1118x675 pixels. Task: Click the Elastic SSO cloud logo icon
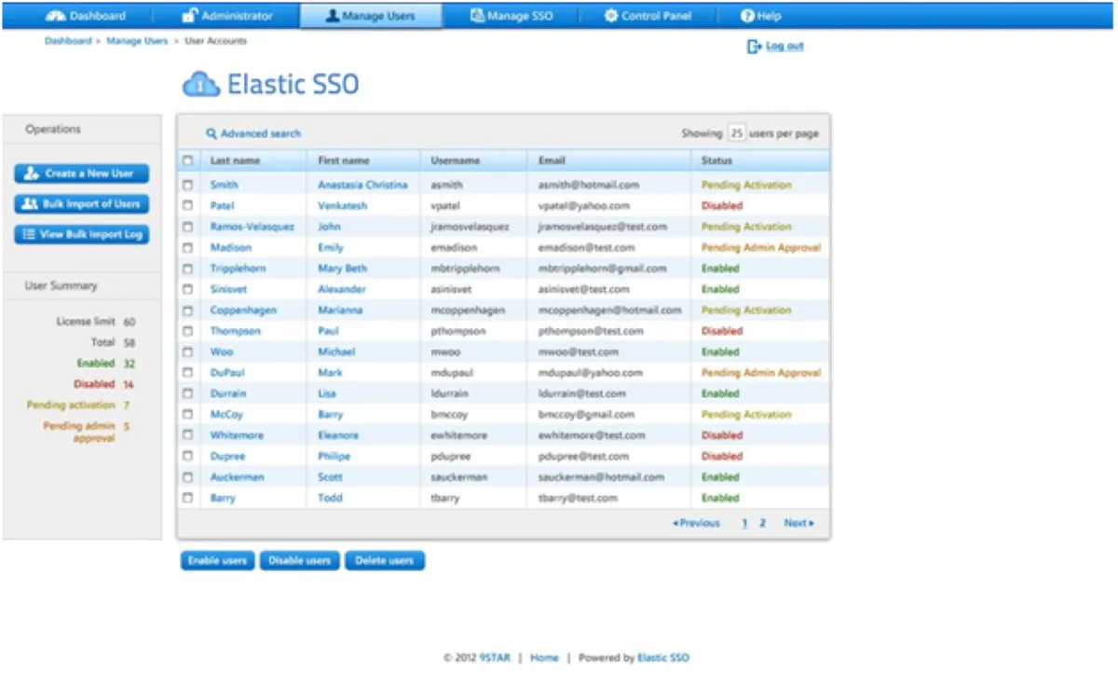click(200, 85)
